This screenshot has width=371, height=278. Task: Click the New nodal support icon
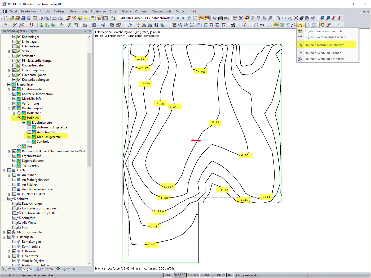[x=41, y=25]
